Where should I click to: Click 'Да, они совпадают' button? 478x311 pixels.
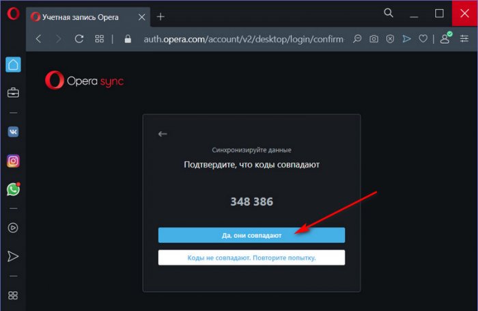click(x=251, y=235)
